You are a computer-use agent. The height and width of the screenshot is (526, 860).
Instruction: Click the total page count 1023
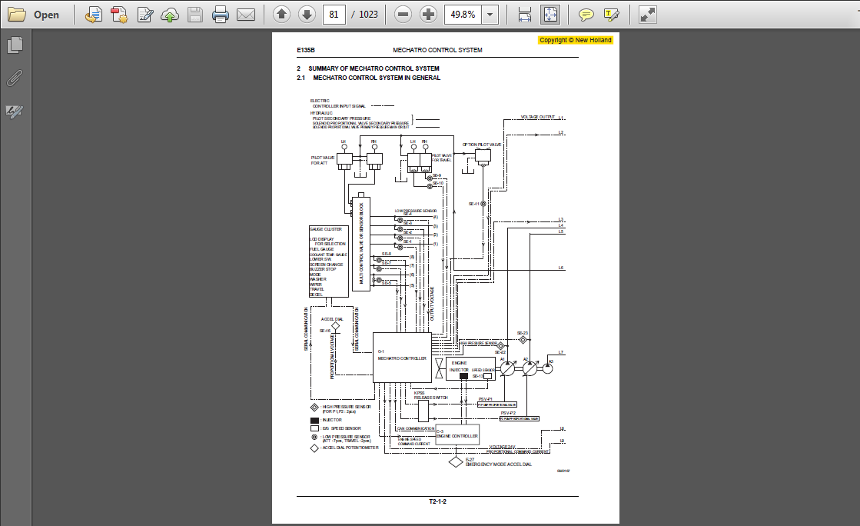(x=369, y=15)
